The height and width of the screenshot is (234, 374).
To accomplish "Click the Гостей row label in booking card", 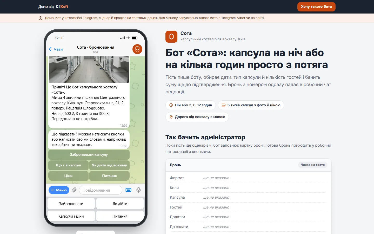I will (176, 207).
